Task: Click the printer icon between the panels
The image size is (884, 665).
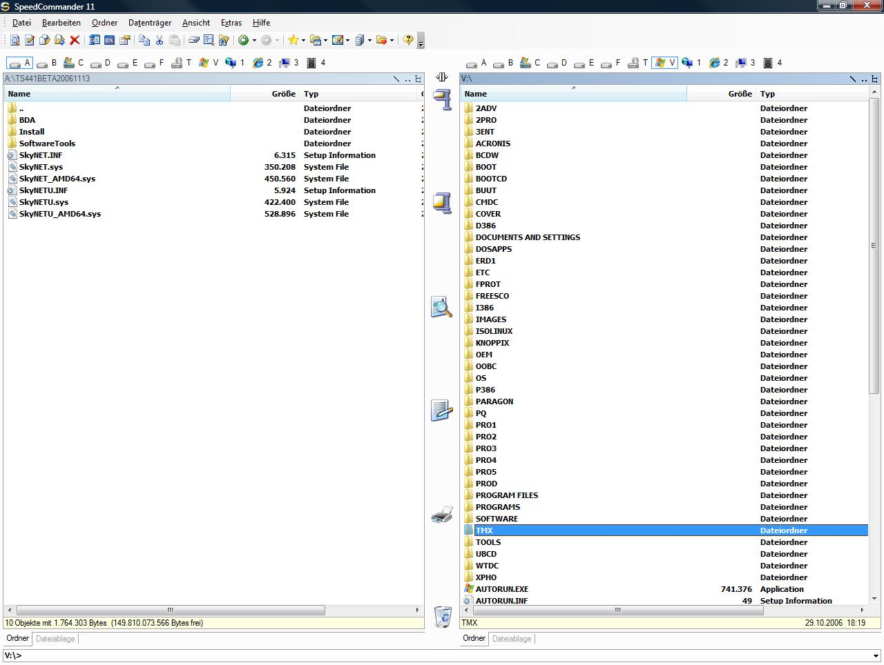Action: [x=442, y=515]
